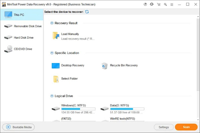The width and height of the screenshot is (200, 133).
Task: Click 'Load recovery result' description text
Action: coord(78,39)
